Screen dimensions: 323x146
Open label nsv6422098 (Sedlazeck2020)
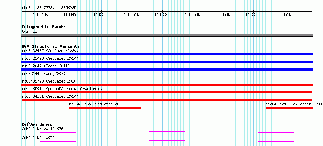pyautogui.click(x=50, y=58)
